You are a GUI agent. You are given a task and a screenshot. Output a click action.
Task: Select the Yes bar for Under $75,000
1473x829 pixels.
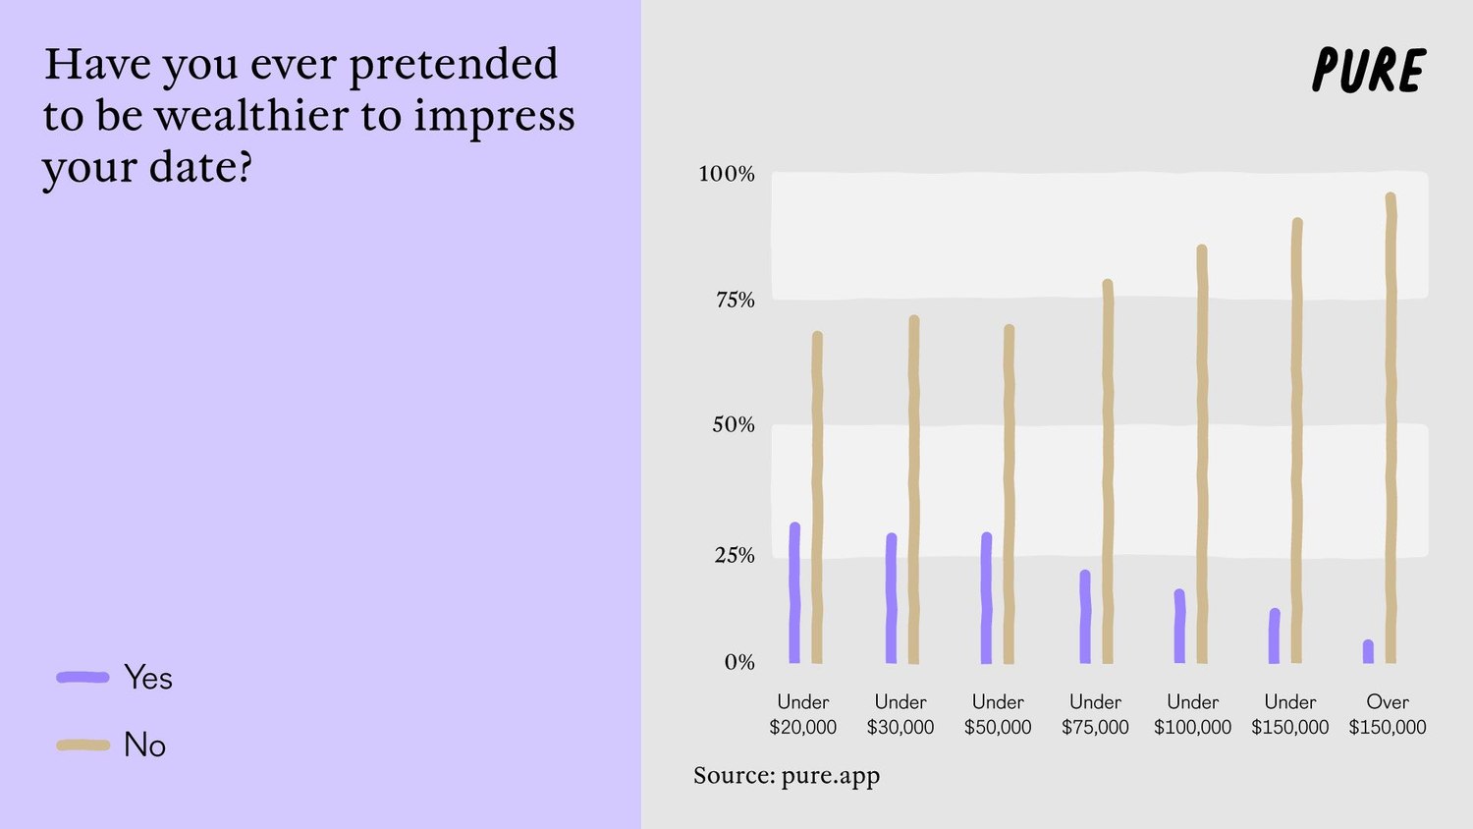coord(1085,617)
